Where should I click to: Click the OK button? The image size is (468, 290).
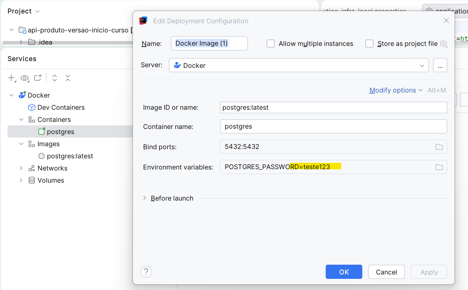[344, 272]
